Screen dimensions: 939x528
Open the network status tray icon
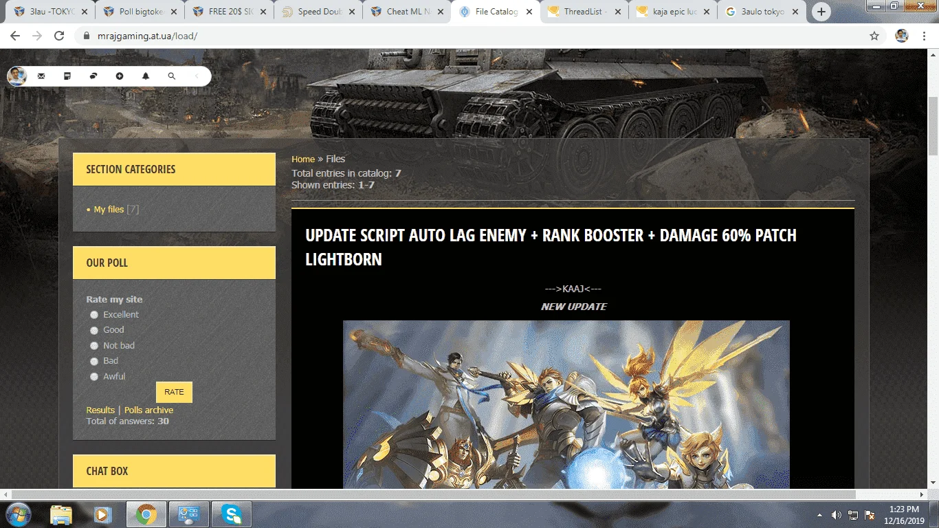853,514
